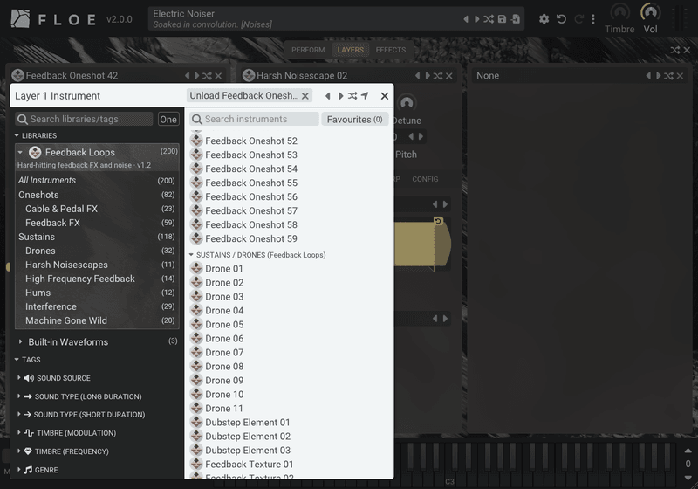Viewport: 698px width, 489px height.
Task: Toggle the One filter mode button
Action: 168,119
